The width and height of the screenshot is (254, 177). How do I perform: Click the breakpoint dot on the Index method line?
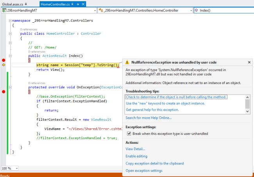click(4, 60)
